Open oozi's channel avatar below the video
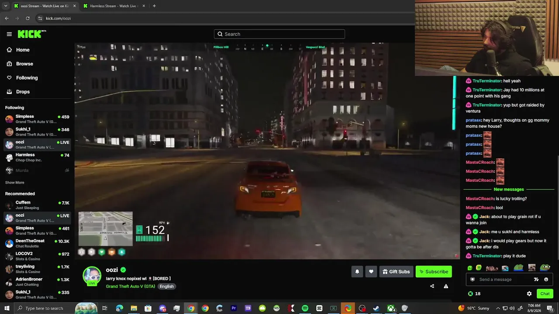 click(x=92, y=276)
